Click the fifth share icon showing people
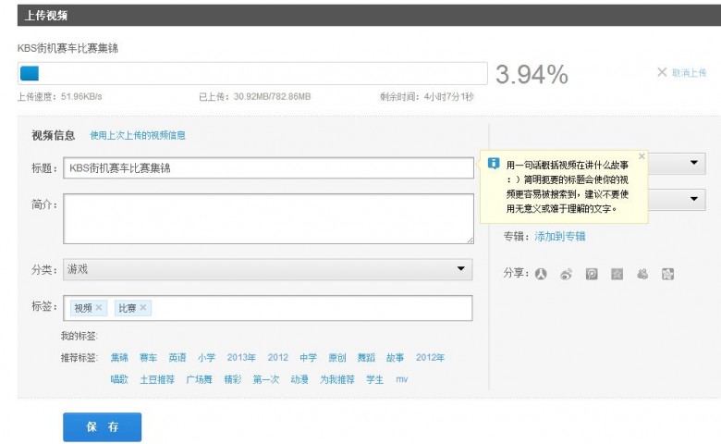721x444 pixels. point(642,274)
